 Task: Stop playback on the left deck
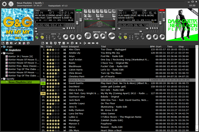(66, 37)
